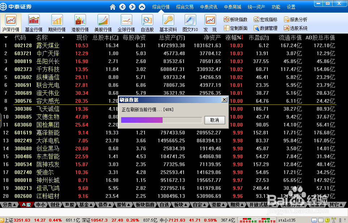Click the 数据管理 toolbar shortcut

266,28
